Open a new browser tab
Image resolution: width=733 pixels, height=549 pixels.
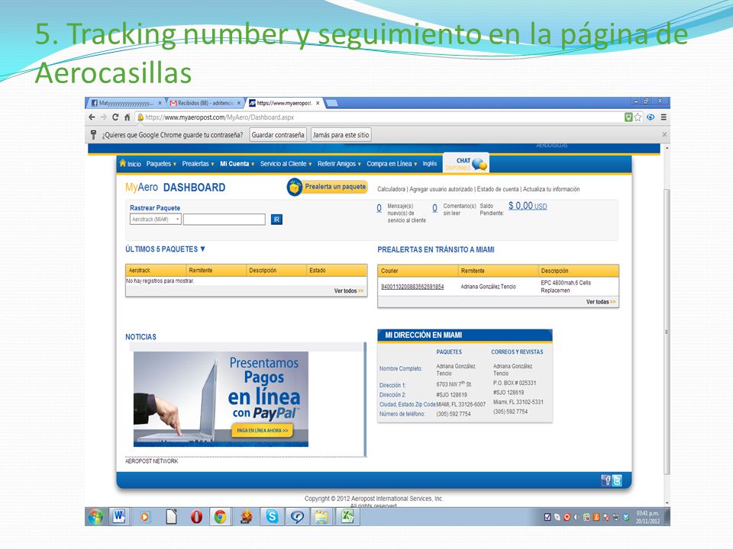[x=332, y=103]
